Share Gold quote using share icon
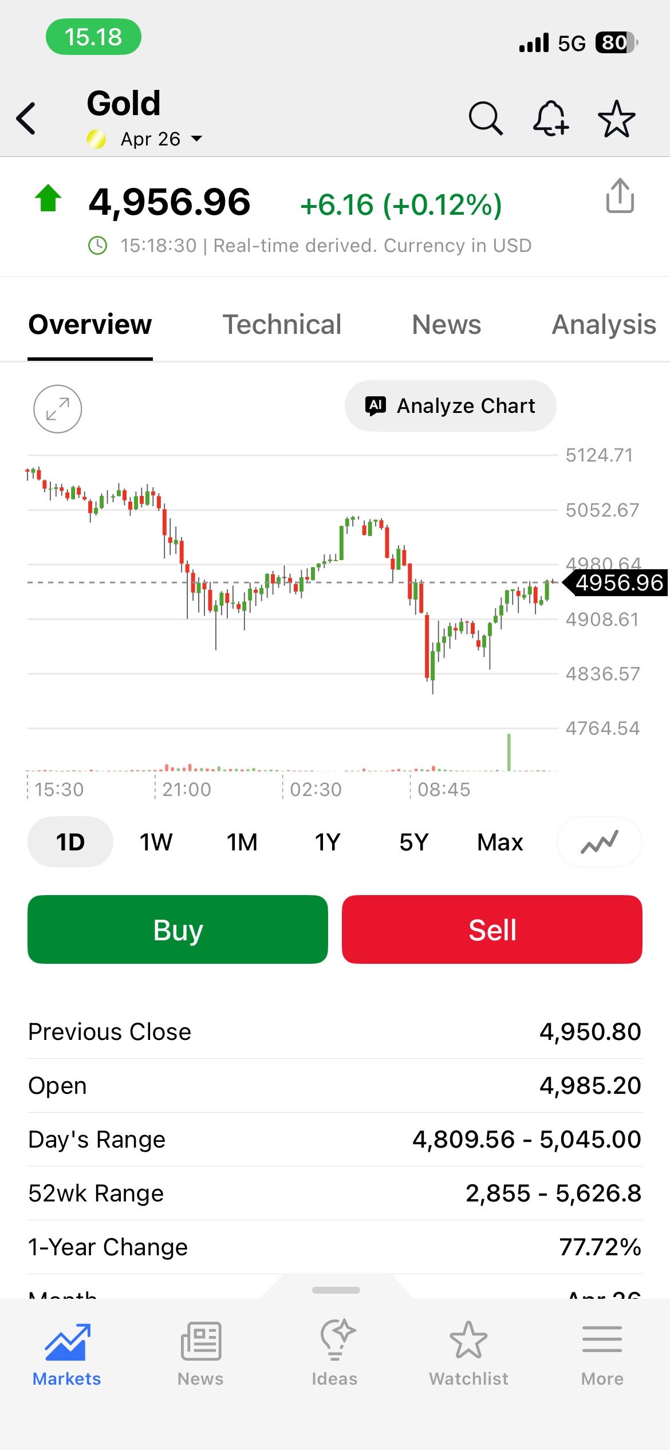670x1450 pixels. [x=620, y=196]
